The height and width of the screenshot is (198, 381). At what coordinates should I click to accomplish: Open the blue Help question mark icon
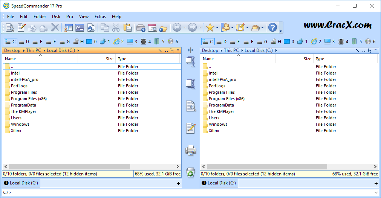click(272, 27)
